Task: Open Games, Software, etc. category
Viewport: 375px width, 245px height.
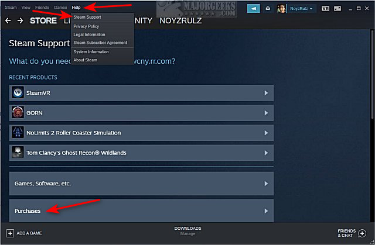Action: 141,184
